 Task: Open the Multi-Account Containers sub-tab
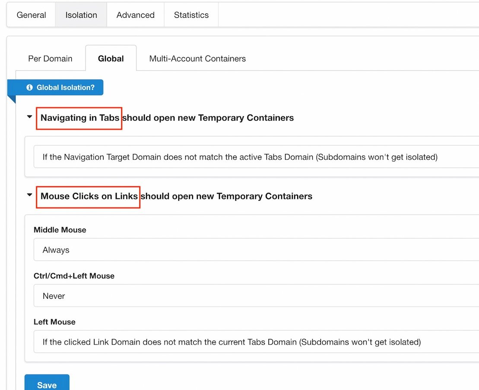click(197, 59)
